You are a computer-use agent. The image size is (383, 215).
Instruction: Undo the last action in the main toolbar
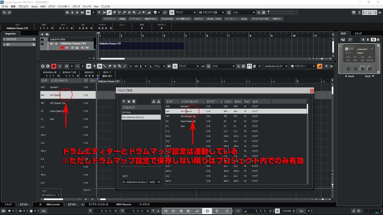click(4, 12)
